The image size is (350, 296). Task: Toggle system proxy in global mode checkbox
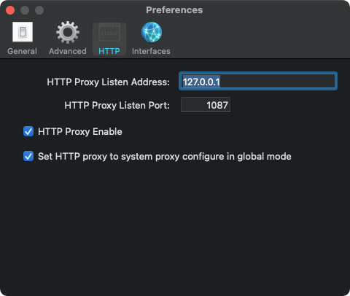click(28, 156)
